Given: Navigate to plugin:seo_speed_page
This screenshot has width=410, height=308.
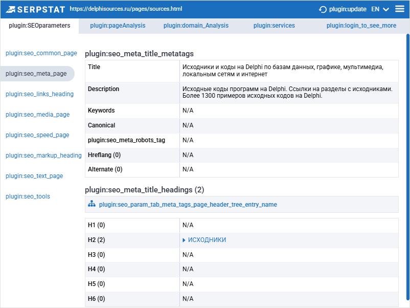Looking at the screenshot, I should pyautogui.click(x=37, y=135).
